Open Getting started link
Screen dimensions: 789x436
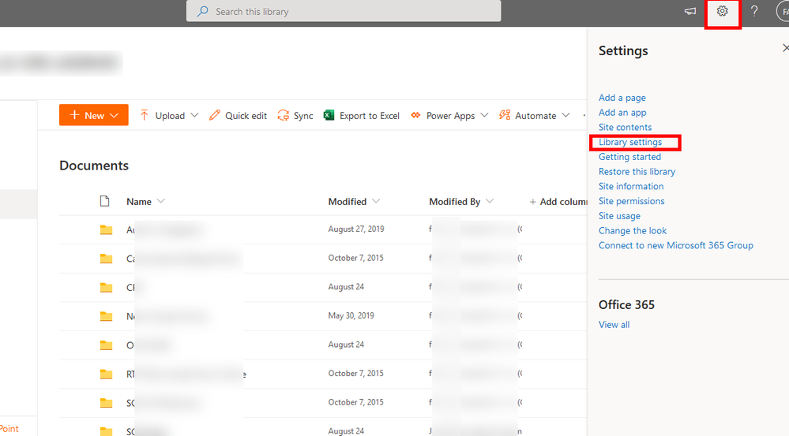(x=629, y=157)
